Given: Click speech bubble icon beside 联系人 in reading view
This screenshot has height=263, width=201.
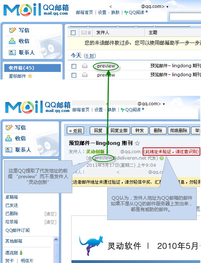Looking at the screenshot, I should (39, 150).
